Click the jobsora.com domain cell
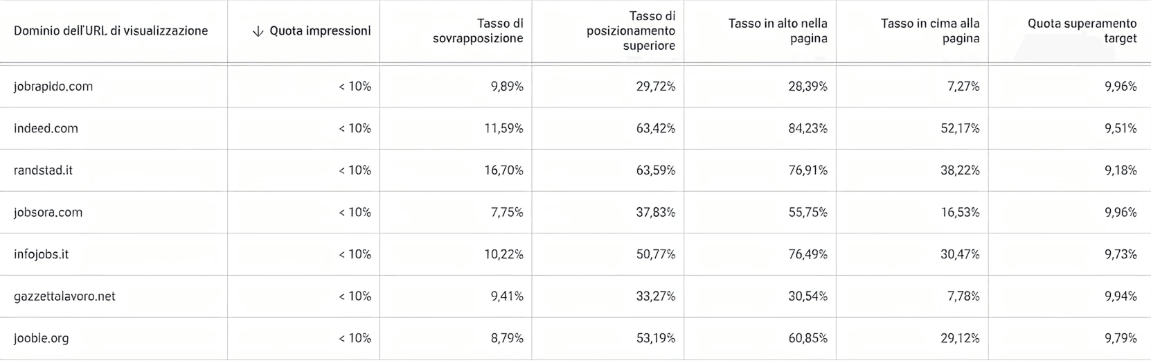 [x=48, y=213]
